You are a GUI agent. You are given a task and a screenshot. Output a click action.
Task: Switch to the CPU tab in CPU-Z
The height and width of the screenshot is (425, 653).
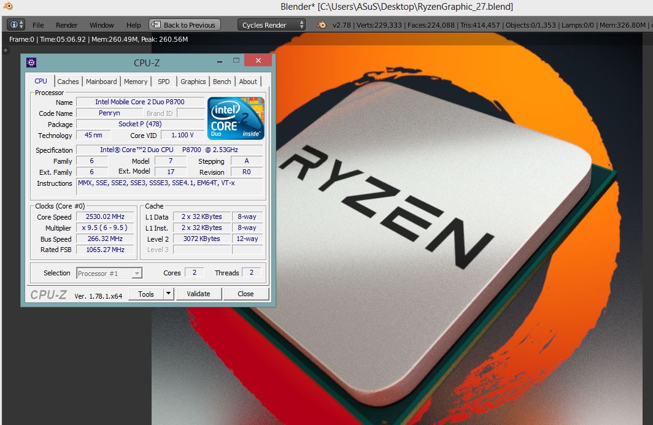tap(41, 81)
